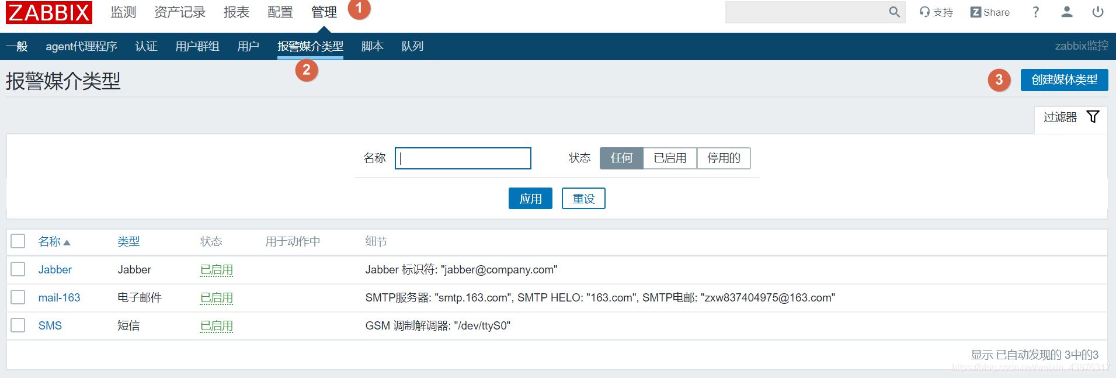This screenshot has width=1116, height=378.
Task: Go to 队列 submenu
Action: [412, 46]
